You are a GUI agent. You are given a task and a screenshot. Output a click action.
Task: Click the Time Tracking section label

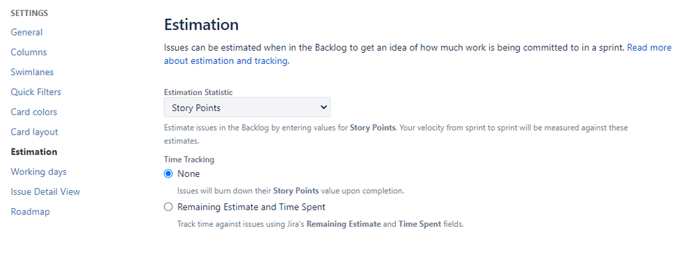click(x=189, y=159)
